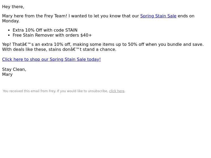Click the 'Mary here from the Frey Team!' sentence
This screenshot has width=211, height=158.
pos(35,16)
